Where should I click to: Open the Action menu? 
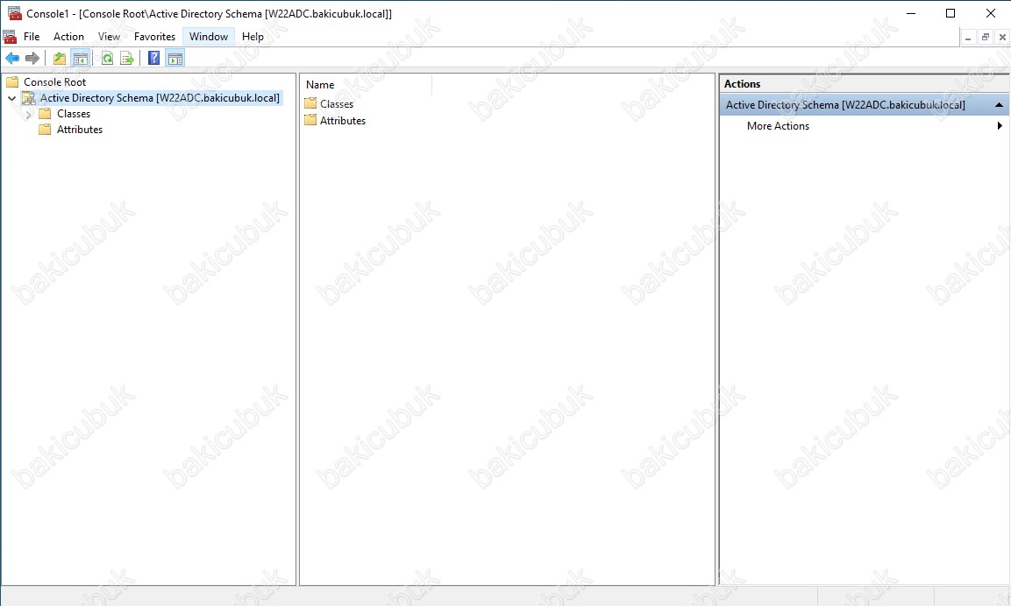(68, 37)
